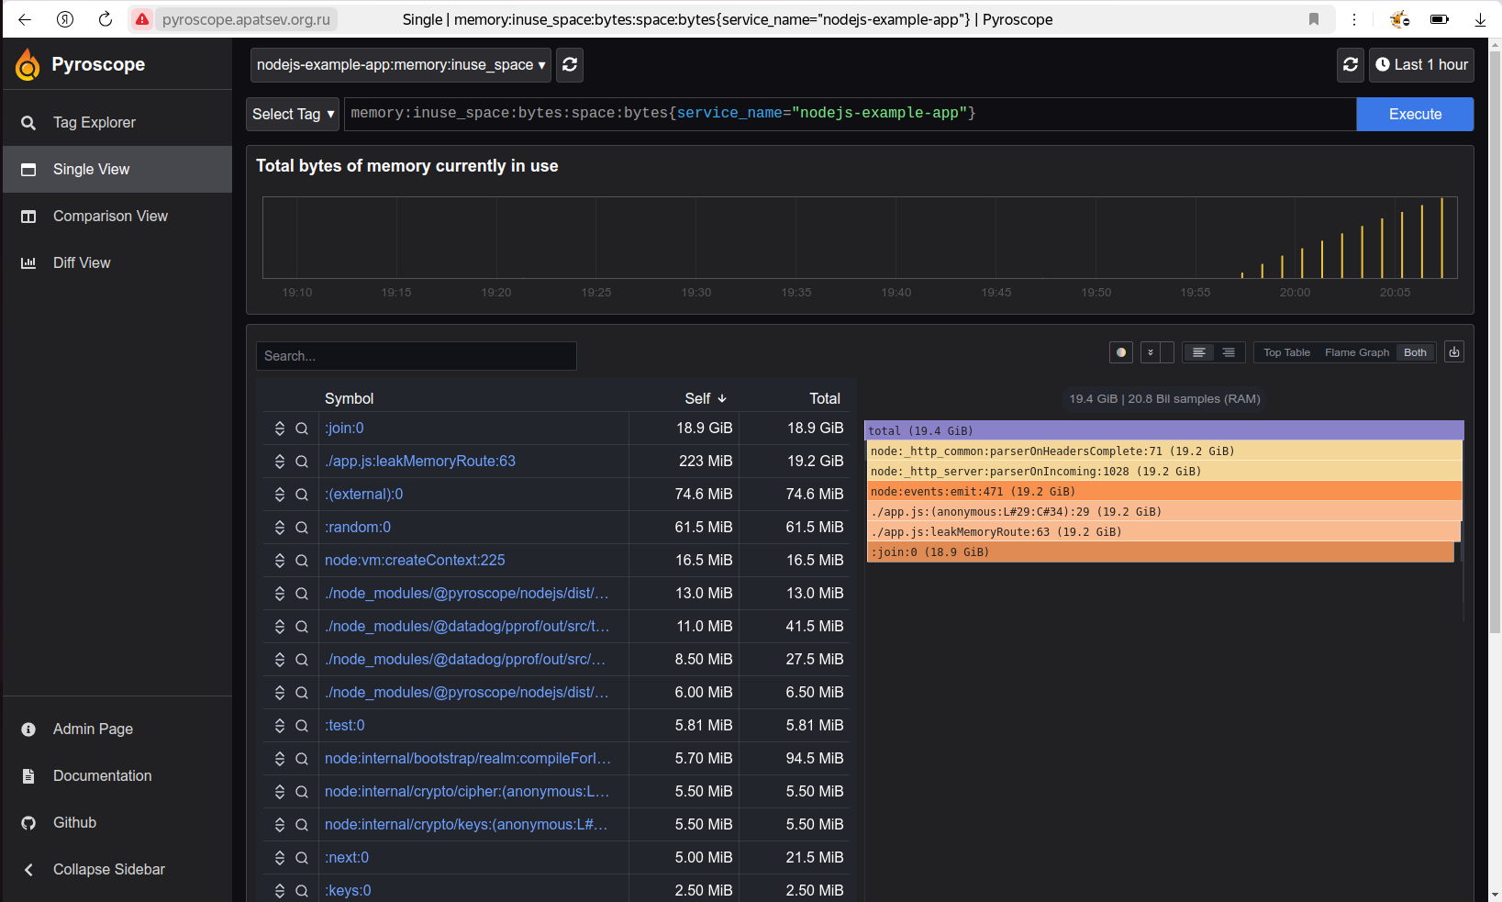Reload the page in browser
The image size is (1502, 902).
point(106,19)
